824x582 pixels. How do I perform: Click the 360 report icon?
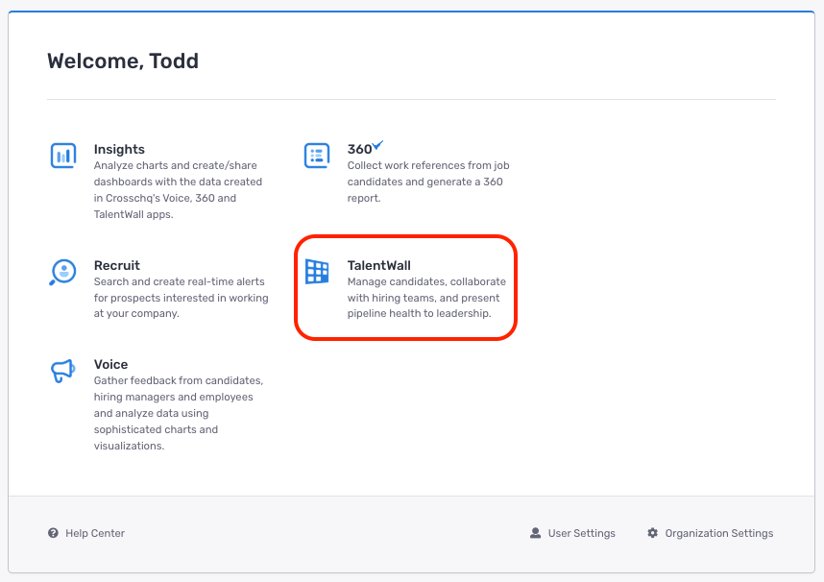click(x=316, y=155)
